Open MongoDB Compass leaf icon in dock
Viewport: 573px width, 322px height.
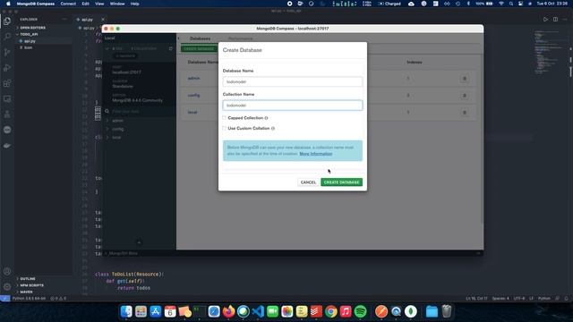(x=411, y=311)
